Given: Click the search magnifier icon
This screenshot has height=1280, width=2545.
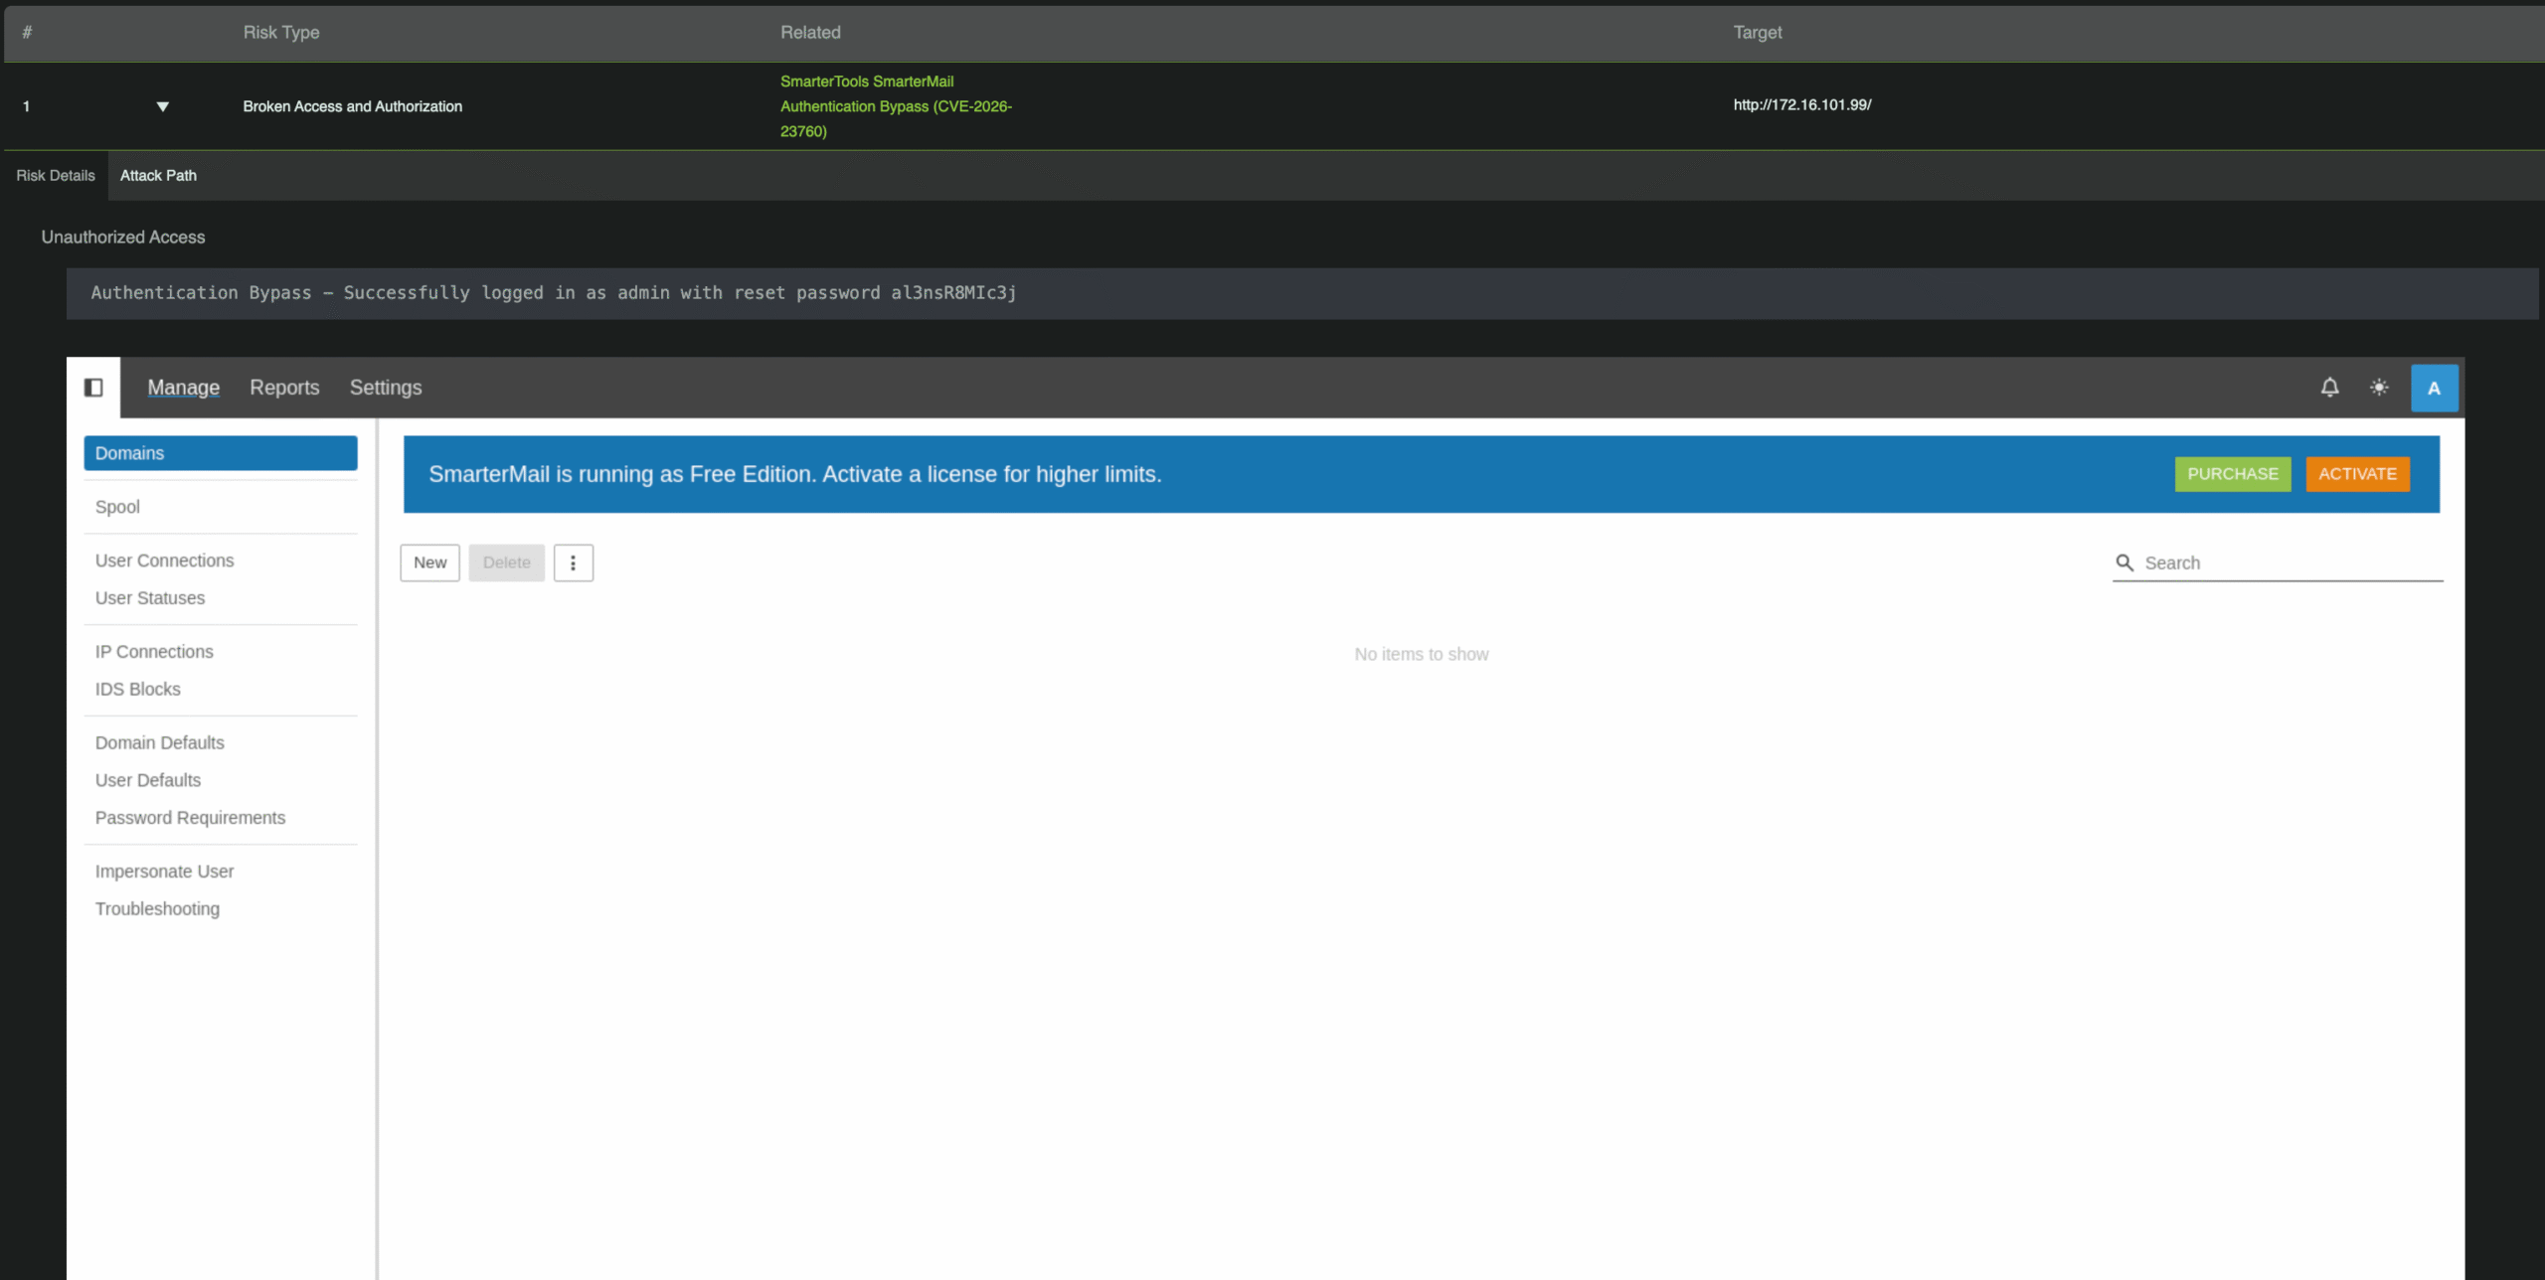Looking at the screenshot, I should point(2124,562).
